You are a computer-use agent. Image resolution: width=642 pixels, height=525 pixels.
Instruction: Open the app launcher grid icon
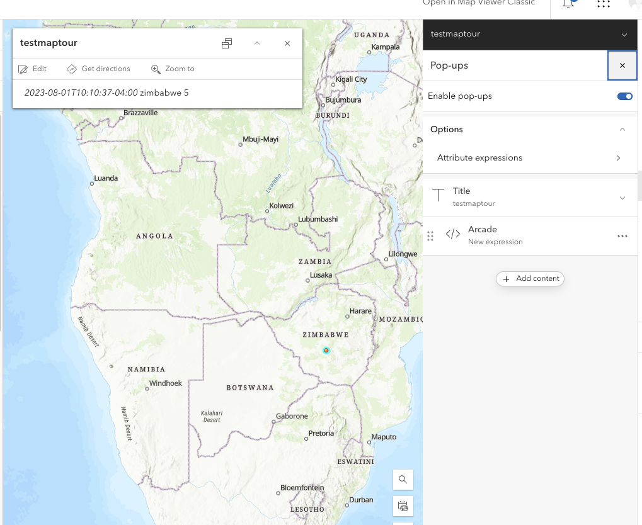(603, 4)
